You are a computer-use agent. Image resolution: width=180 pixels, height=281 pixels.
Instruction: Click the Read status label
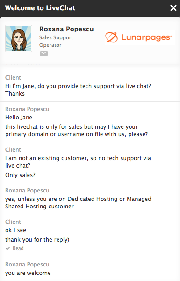point(18,248)
